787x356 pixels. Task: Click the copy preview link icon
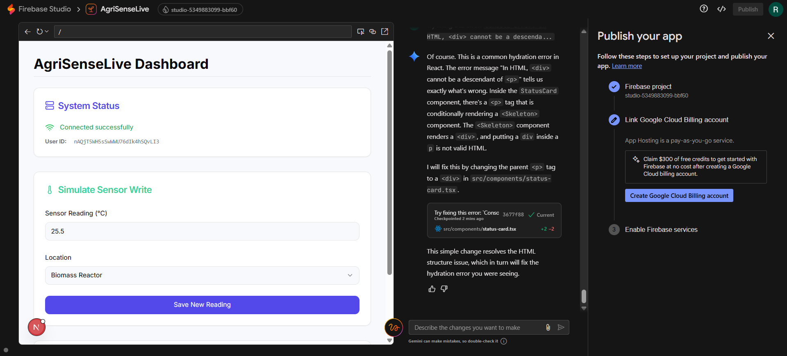click(373, 32)
